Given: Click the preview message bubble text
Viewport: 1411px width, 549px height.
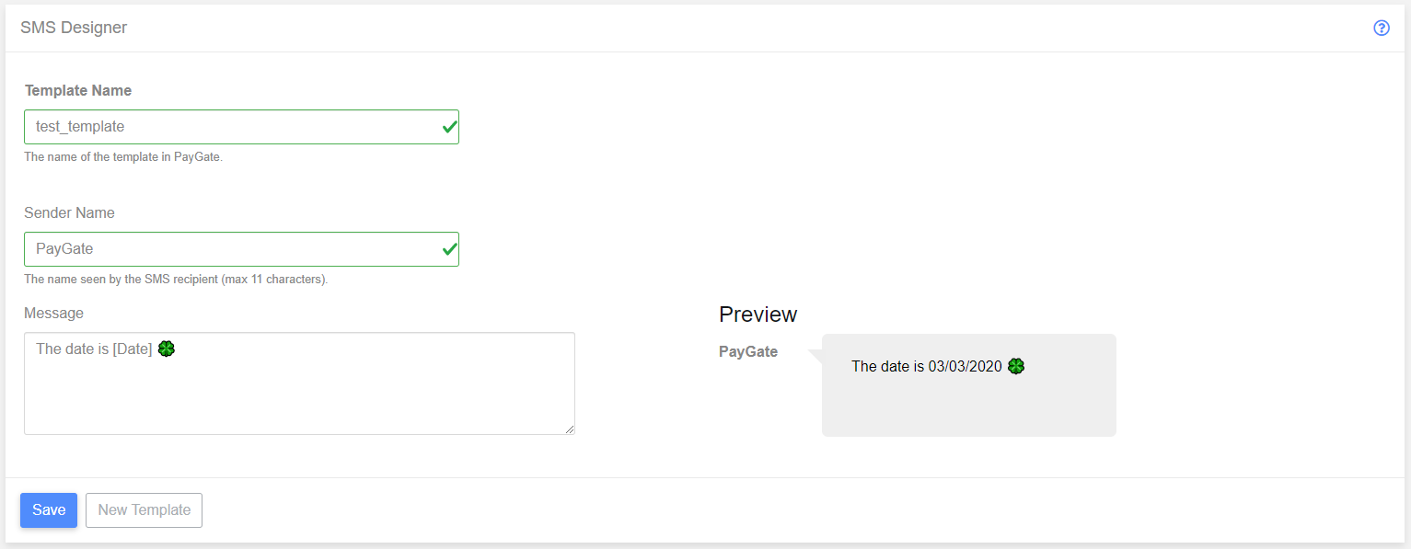Looking at the screenshot, I should pyautogui.click(x=926, y=366).
